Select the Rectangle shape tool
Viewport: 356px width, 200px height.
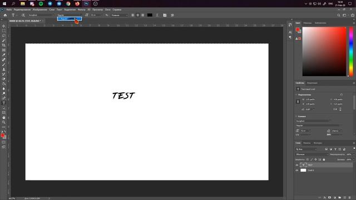coord(4,113)
